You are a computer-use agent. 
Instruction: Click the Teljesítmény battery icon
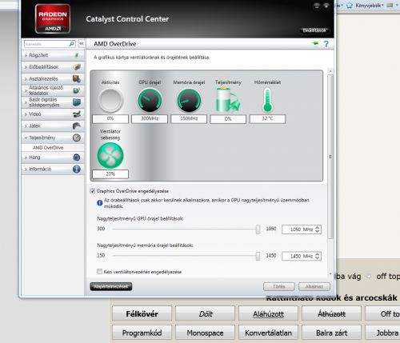click(228, 100)
